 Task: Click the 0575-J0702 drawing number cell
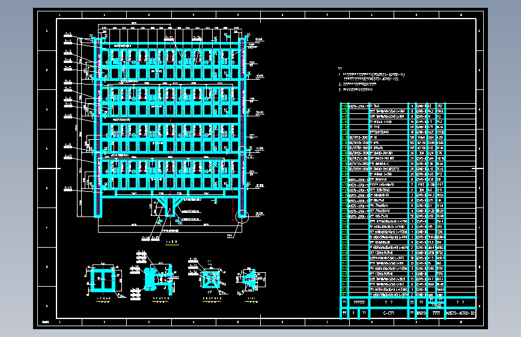tap(460, 313)
